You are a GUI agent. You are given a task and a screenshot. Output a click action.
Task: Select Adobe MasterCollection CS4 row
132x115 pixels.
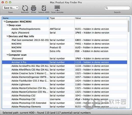[x=64, y=88]
